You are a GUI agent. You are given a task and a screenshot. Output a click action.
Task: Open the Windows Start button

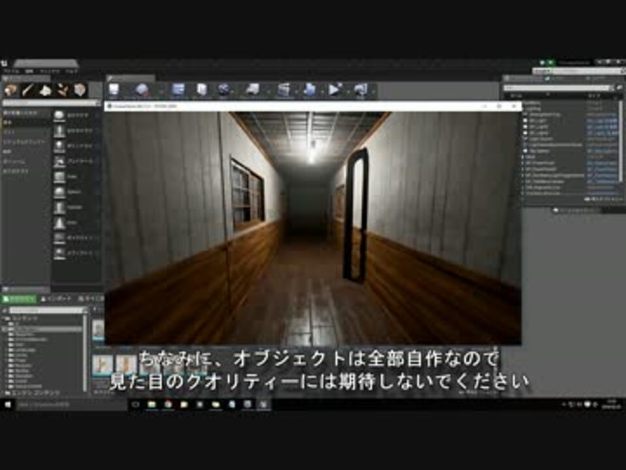point(8,405)
